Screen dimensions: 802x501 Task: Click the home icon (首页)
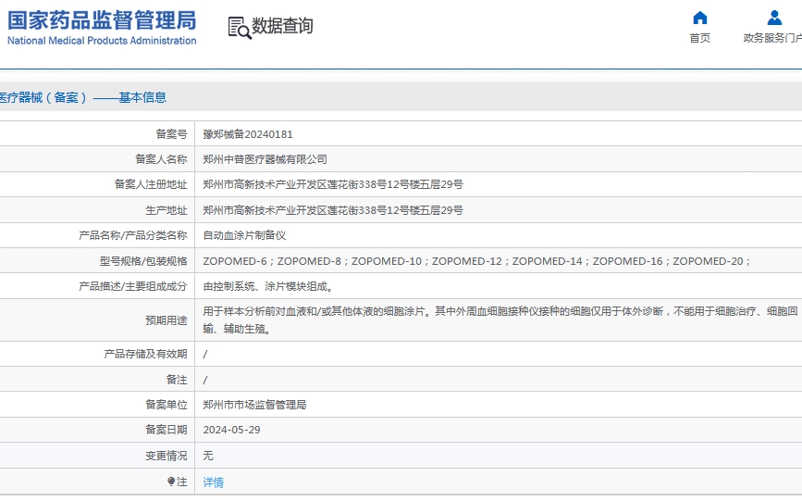(x=699, y=18)
